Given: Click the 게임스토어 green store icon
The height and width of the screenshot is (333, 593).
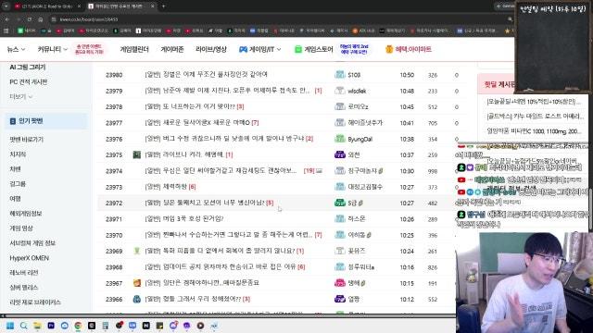Looking at the screenshot, I should coord(298,49).
